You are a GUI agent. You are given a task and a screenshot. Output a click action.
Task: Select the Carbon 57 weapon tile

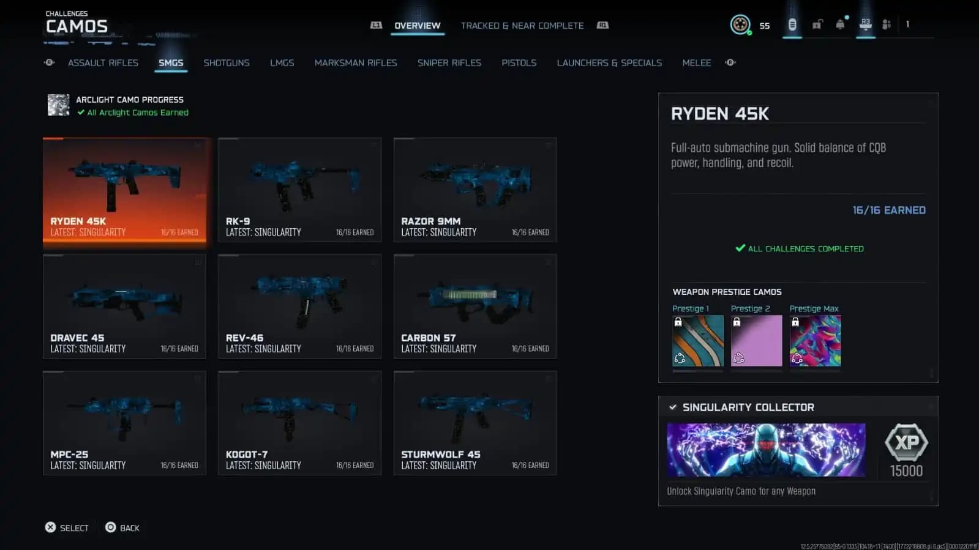(474, 306)
